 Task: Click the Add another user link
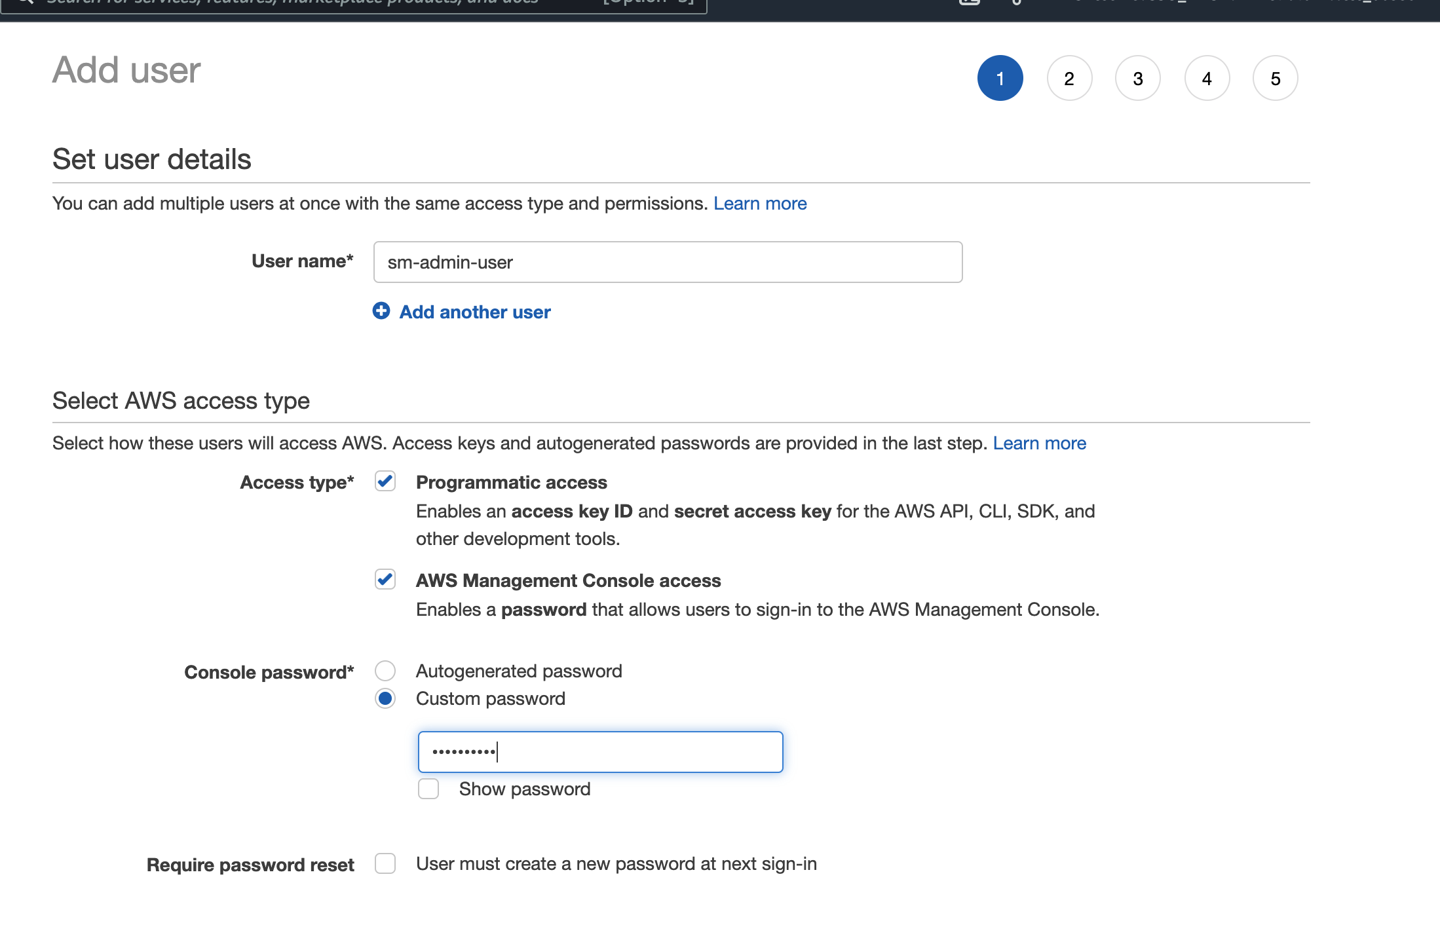475,312
